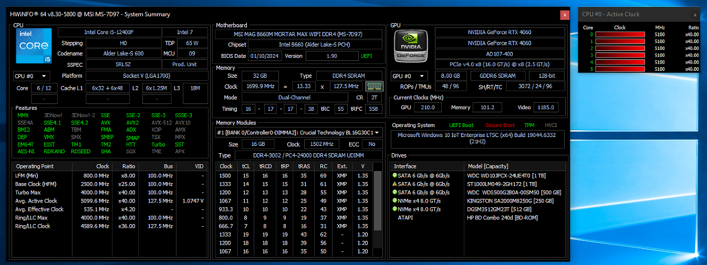Click the Socket V (LGA1700) platform field

[145, 76]
